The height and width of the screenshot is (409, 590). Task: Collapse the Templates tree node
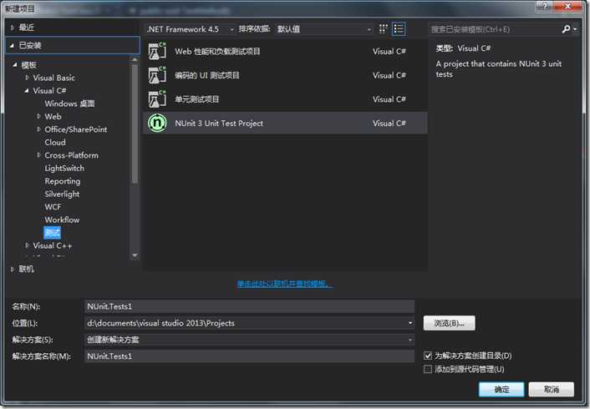coord(15,65)
